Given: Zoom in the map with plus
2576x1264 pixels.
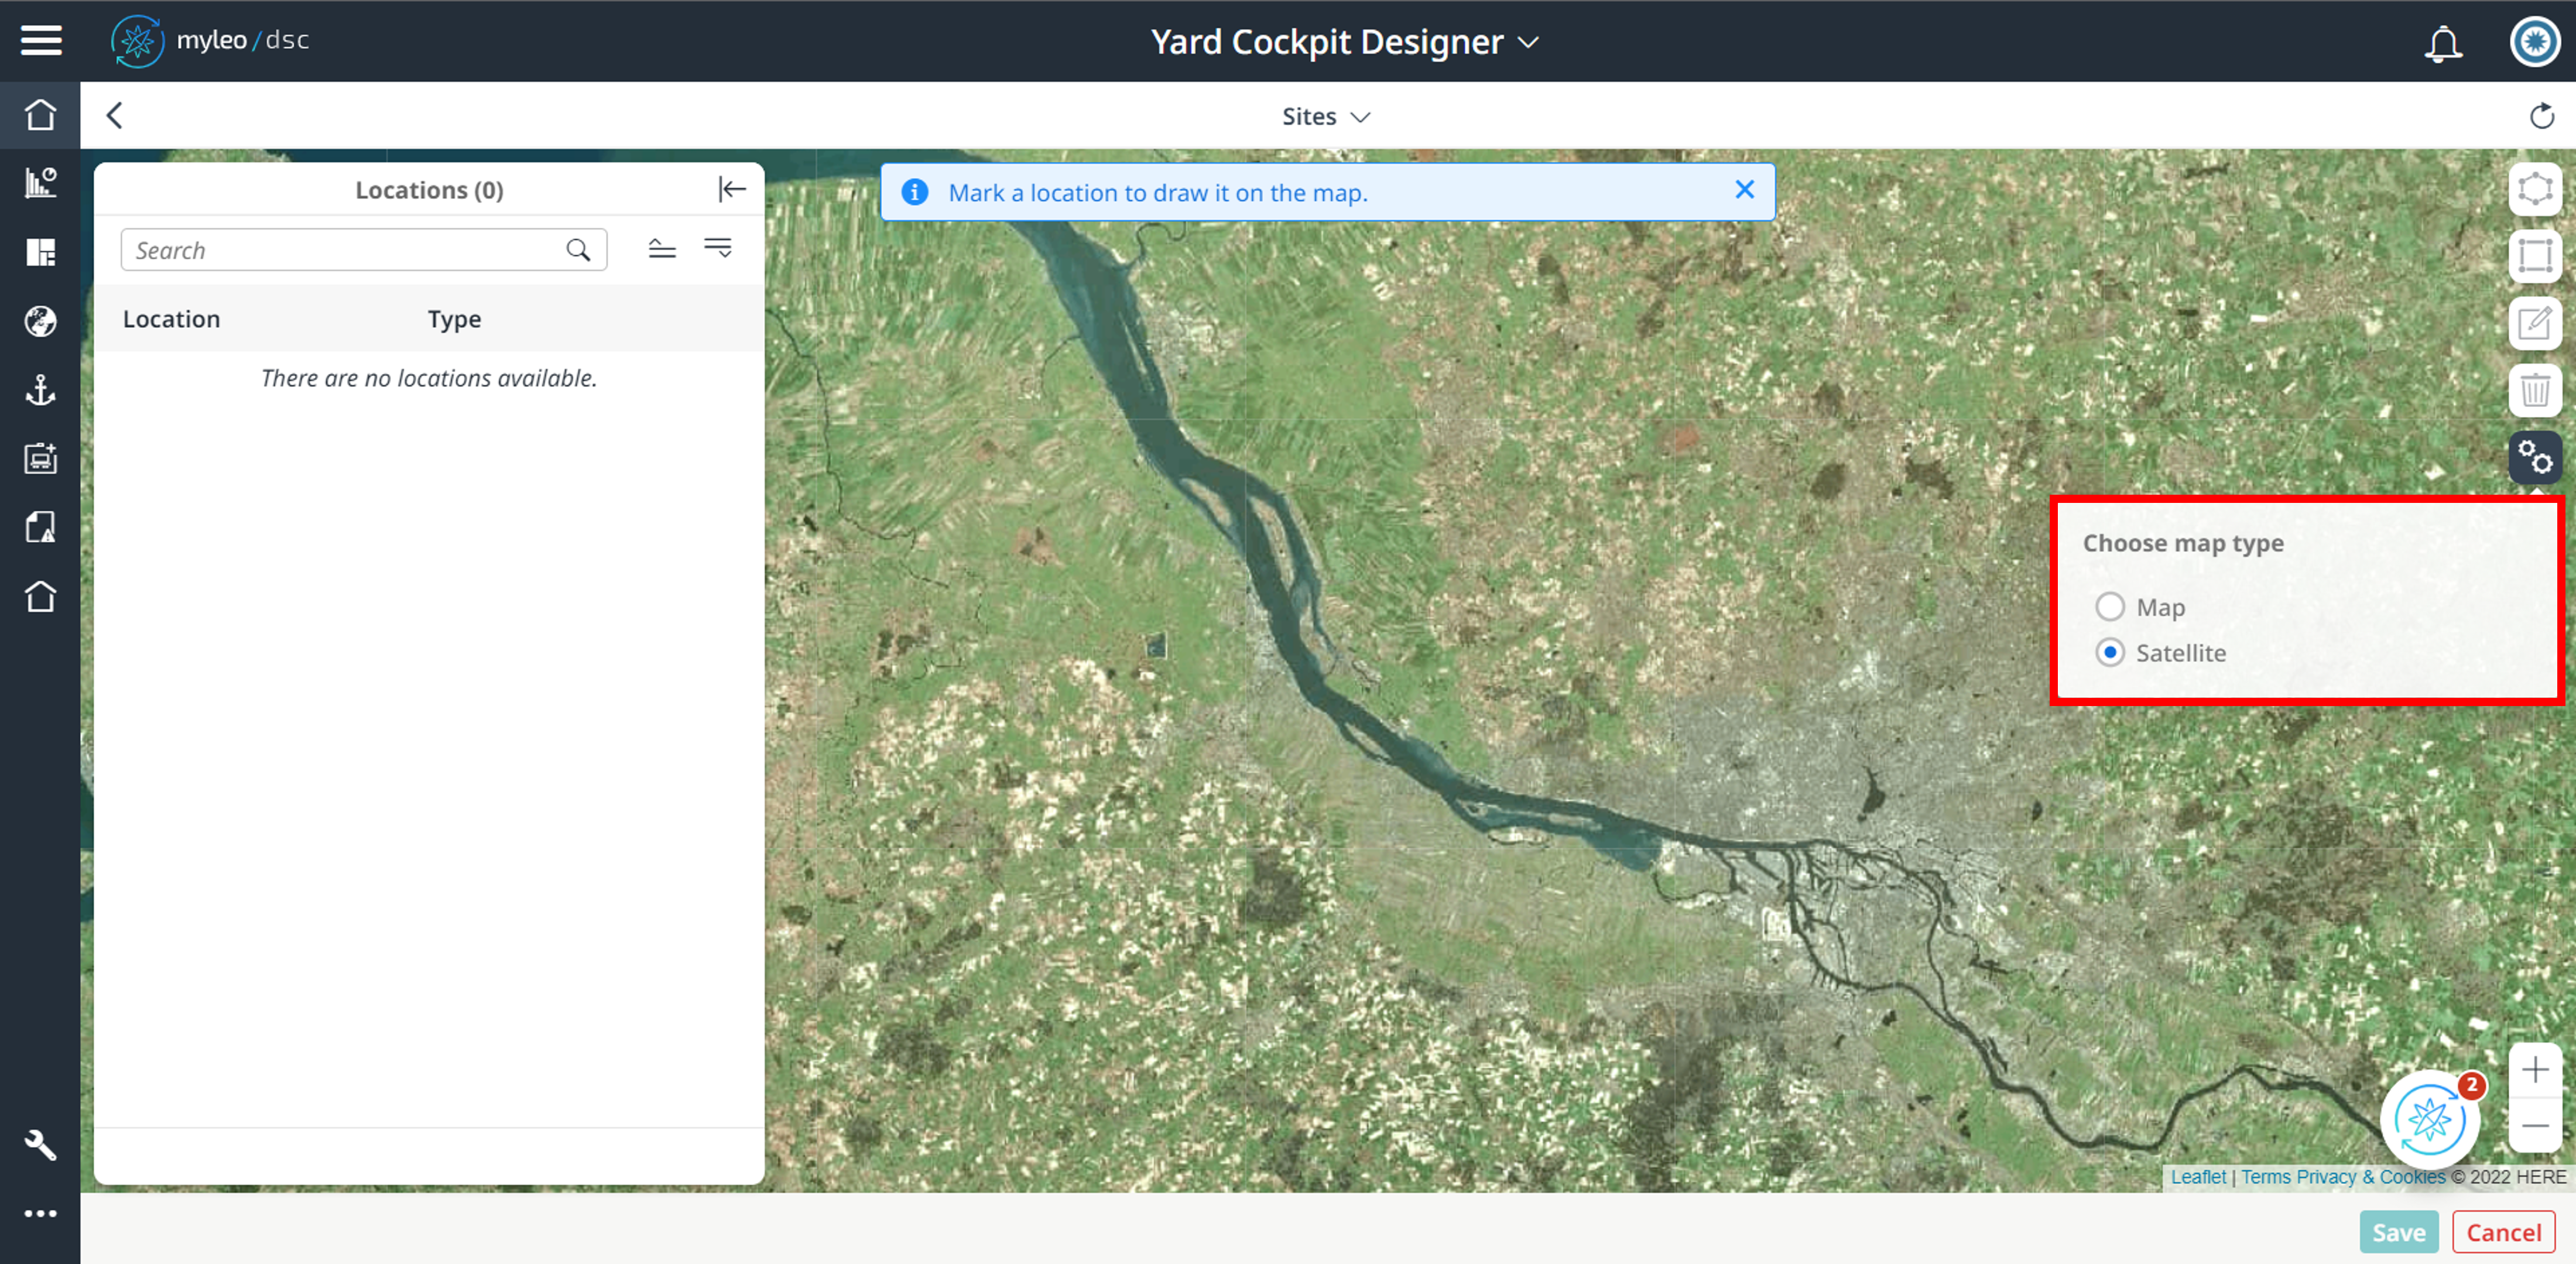Looking at the screenshot, I should (x=2534, y=1070).
